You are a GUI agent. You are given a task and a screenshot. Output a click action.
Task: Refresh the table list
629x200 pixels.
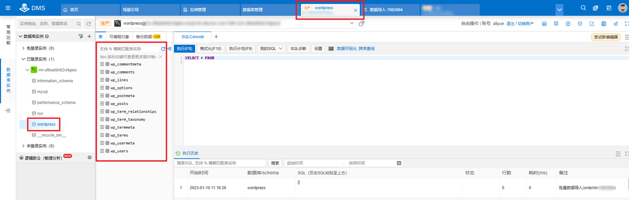click(163, 49)
